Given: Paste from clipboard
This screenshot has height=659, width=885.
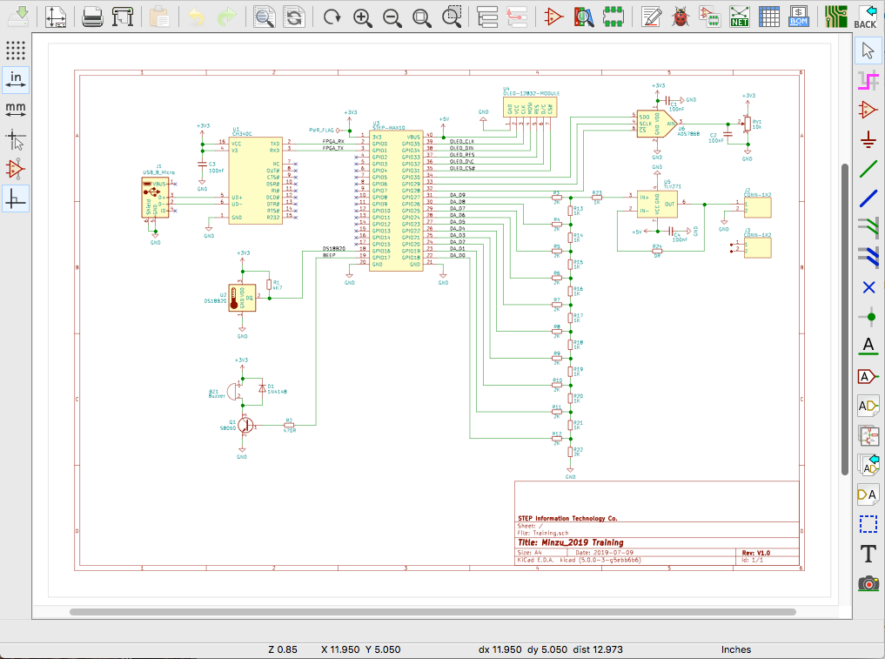Looking at the screenshot, I should point(160,17).
